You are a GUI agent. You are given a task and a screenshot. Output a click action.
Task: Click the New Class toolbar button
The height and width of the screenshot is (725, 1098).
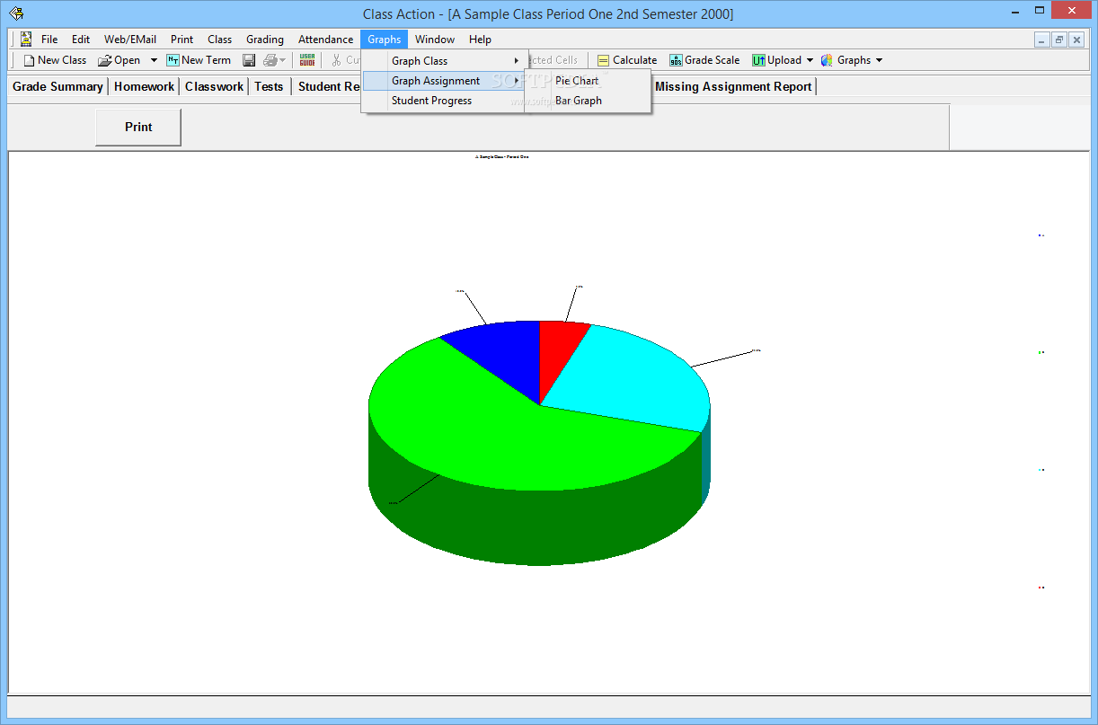coord(55,60)
